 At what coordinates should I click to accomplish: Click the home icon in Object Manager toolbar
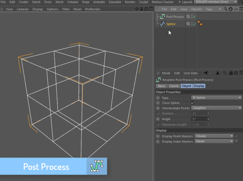(231, 9)
